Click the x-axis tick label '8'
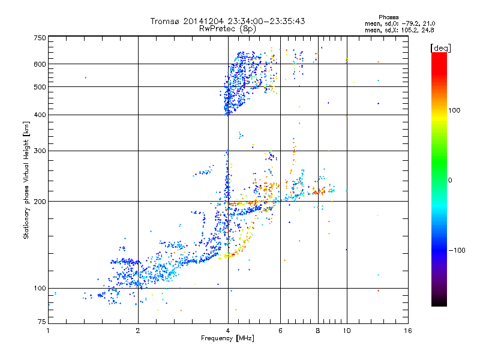This screenshot has height=360, width=480. pos(318,331)
